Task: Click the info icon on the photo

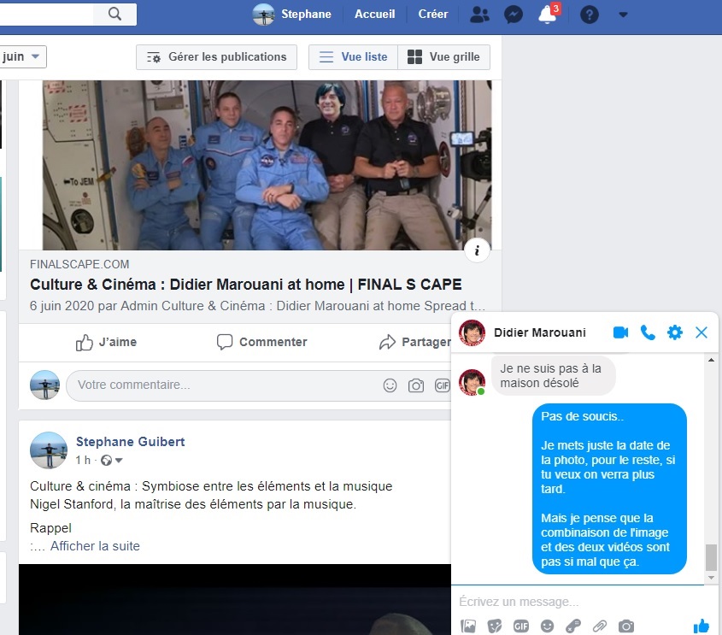Action: (477, 250)
